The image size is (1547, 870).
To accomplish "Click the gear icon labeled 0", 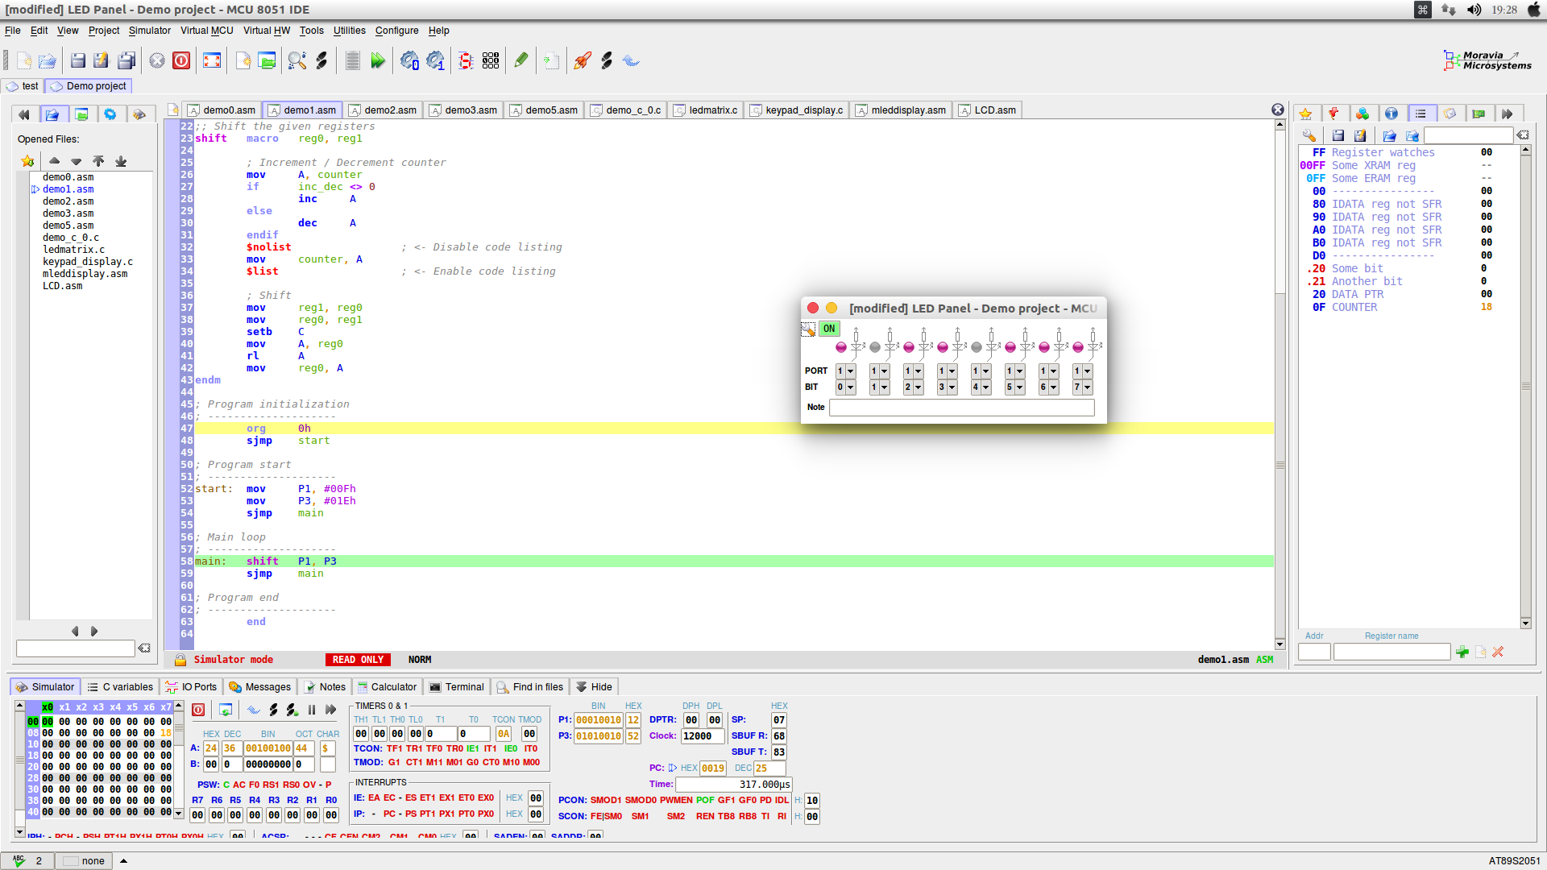I will click(x=409, y=60).
